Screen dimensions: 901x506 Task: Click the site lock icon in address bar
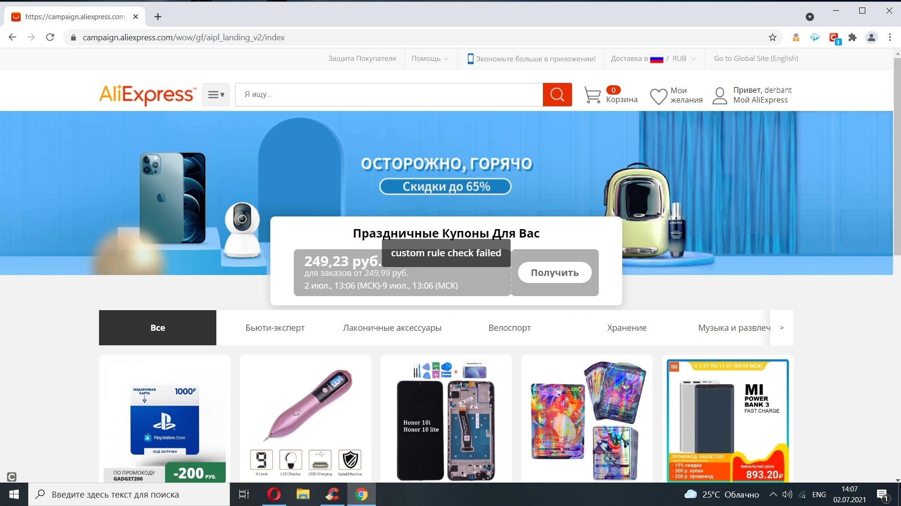(73, 37)
